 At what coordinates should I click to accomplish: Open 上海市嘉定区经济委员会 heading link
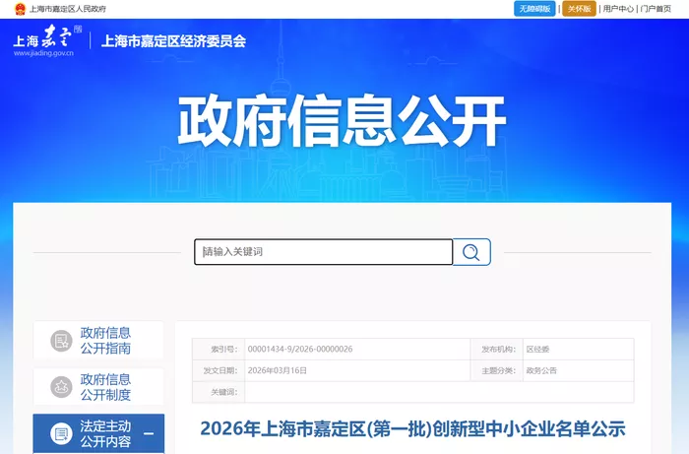pos(173,41)
